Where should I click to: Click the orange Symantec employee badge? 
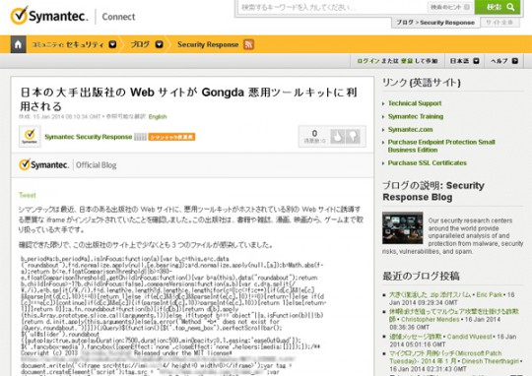coord(171,137)
